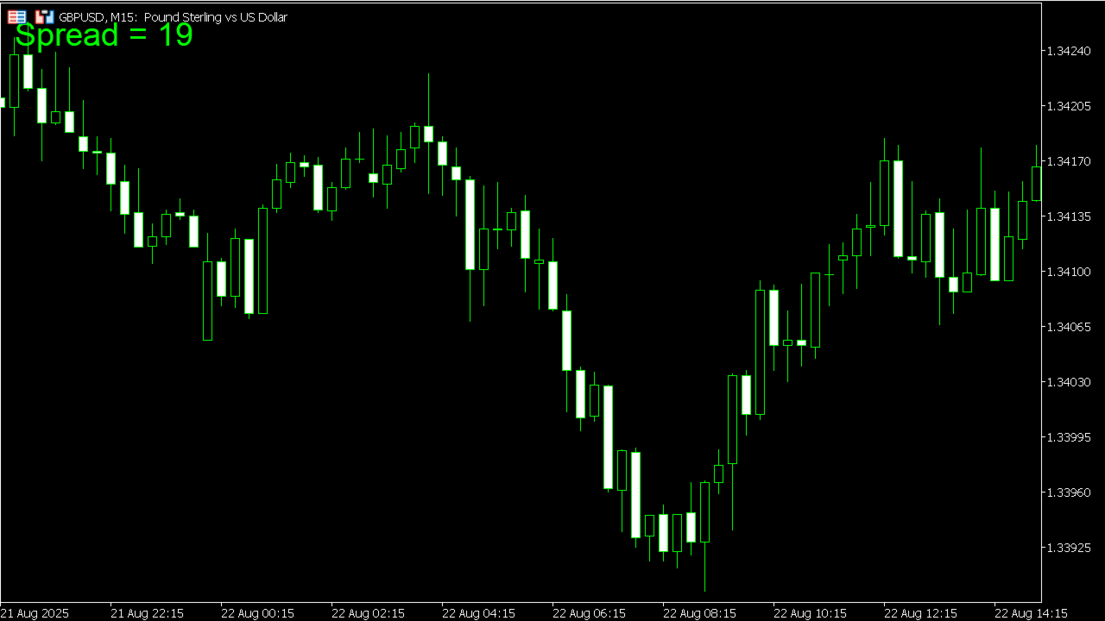The image size is (1105, 621).
Task: Click the 22 Aug 10:15 time label
Action: (x=810, y=613)
